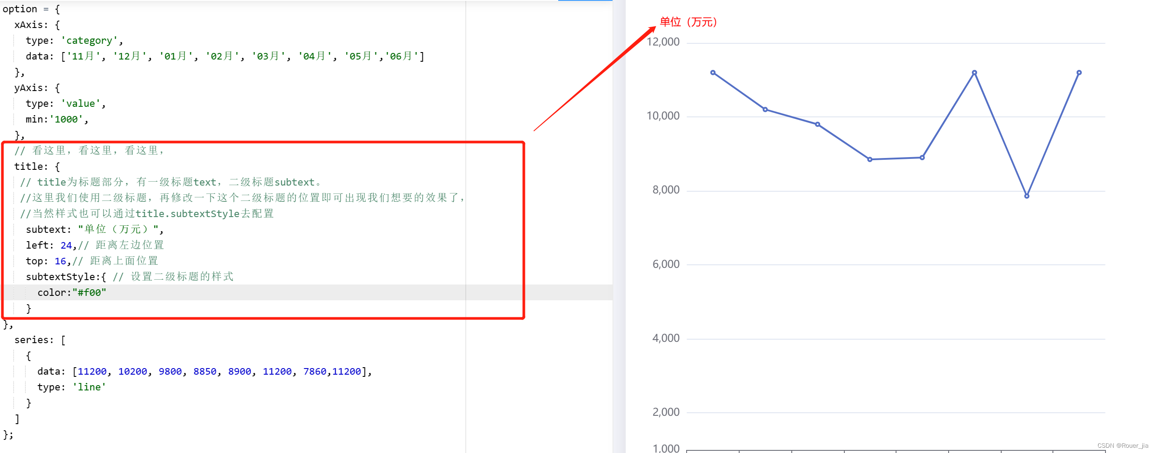1155x453 pixels.
Task: Click the 10,000 y-axis label
Action: pos(663,116)
